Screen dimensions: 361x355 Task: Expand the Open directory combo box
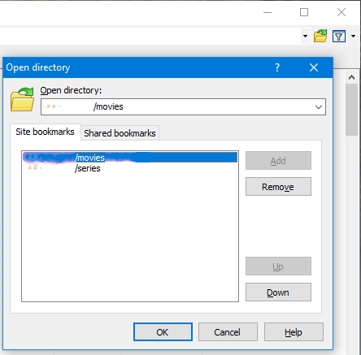coord(319,107)
